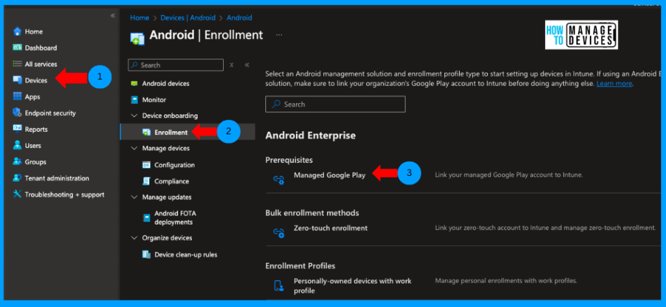Viewport: 666px width, 307px height.
Task: Click the Apps grid icon
Action: tap(17, 97)
